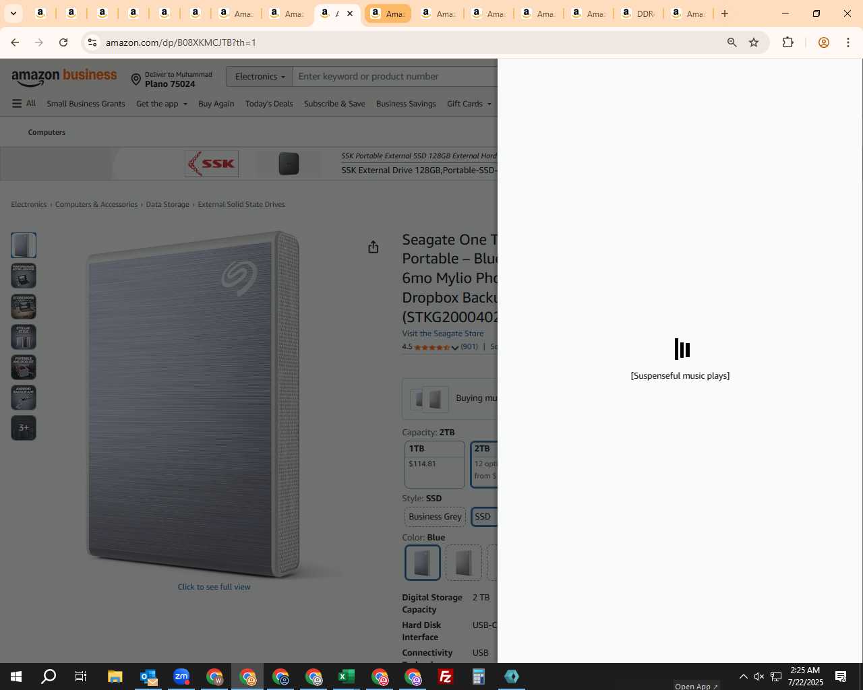The image size is (863, 690).
Task: Open Business Savings
Action: coord(406,104)
